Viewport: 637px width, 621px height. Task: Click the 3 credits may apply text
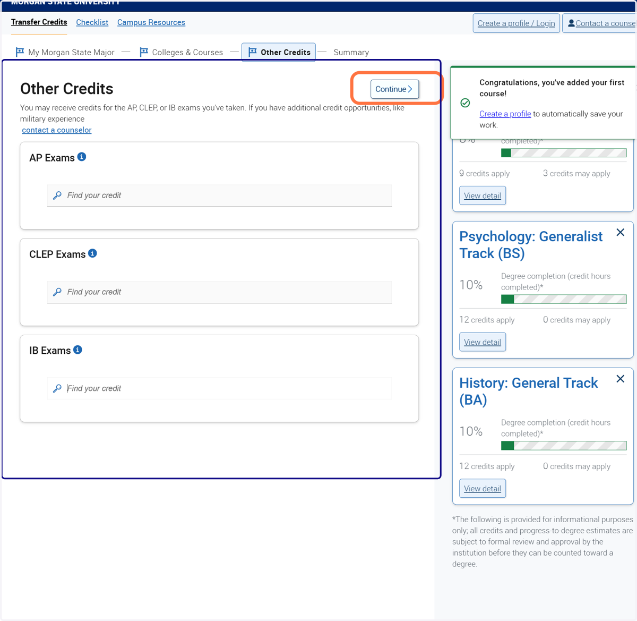coord(576,174)
